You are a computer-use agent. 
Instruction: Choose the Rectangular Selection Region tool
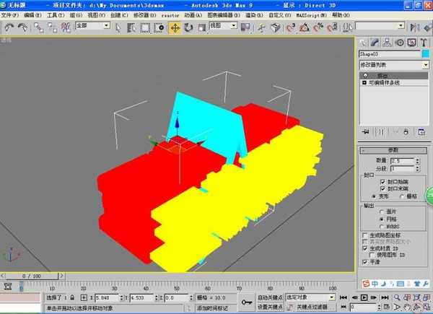click(x=145, y=27)
